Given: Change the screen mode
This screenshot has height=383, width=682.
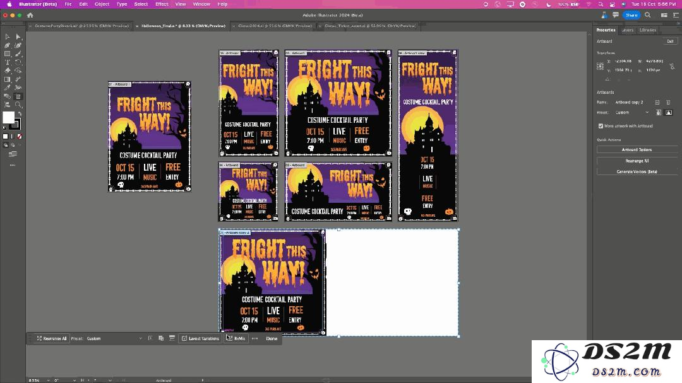Looking at the screenshot, I should tap(13, 154).
